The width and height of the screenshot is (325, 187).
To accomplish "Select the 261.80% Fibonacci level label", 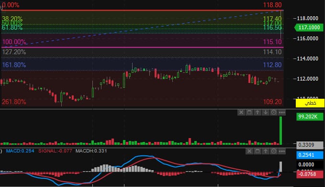I will [14, 102].
